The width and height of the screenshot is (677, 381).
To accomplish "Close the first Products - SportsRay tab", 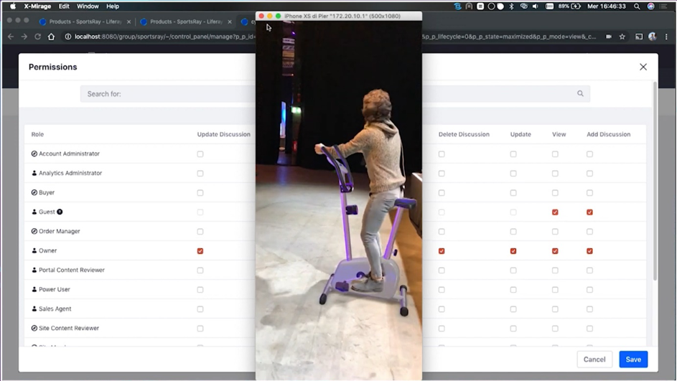I will point(129,22).
